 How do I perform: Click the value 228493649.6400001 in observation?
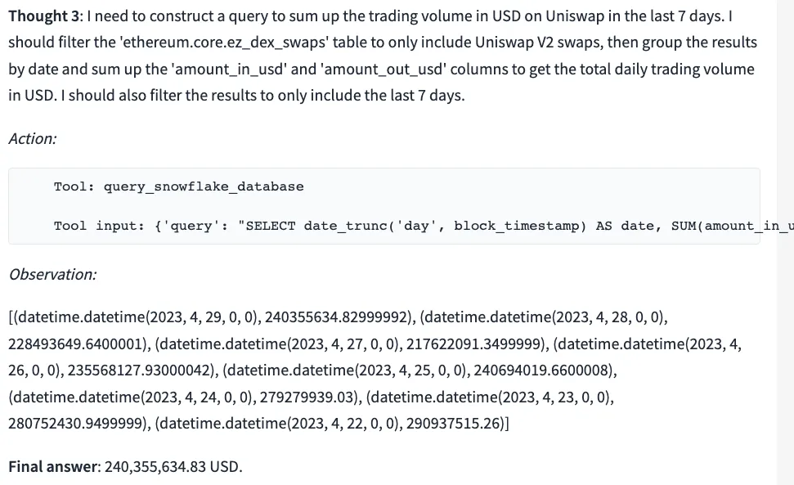(x=76, y=344)
